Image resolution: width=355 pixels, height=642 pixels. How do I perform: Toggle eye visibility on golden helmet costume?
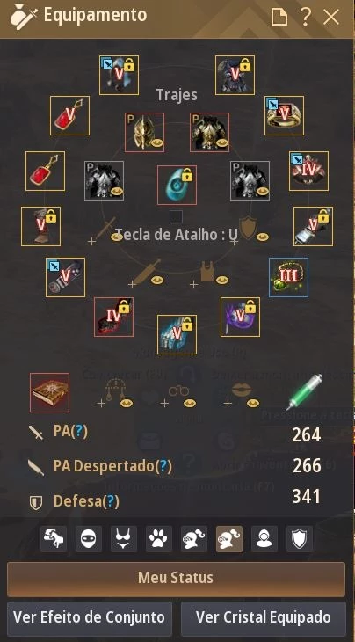pos(156,142)
